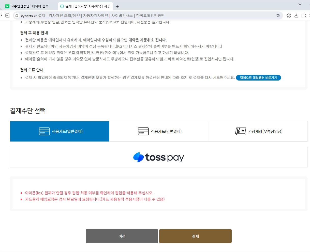The height and width of the screenshot is (252, 310).
Task: Select the 가상계좌(무통장입금) payment method
Action: click(258, 131)
